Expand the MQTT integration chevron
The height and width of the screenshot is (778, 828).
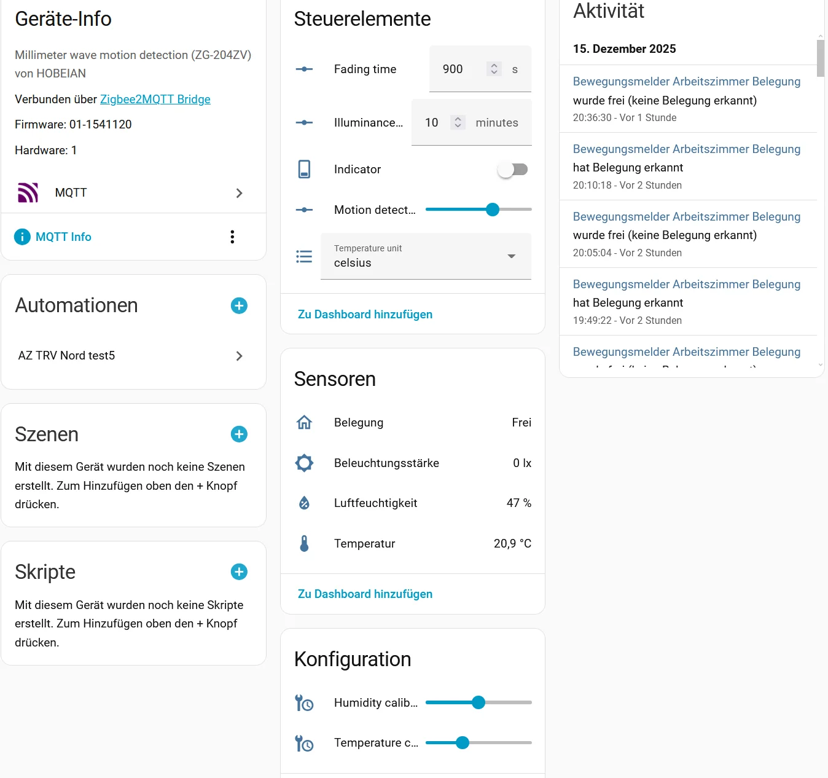pyautogui.click(x=240, y=194)
